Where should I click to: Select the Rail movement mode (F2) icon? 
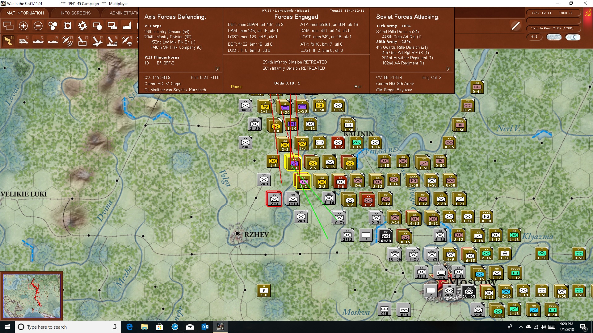click(23, 41)
